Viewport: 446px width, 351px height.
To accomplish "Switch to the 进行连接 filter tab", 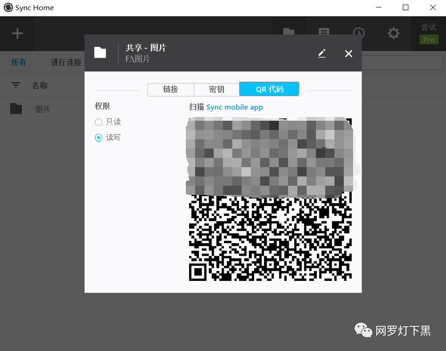I will (x=66, y=62).
